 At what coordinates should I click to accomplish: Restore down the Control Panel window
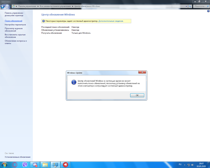[x=199, y=2]
